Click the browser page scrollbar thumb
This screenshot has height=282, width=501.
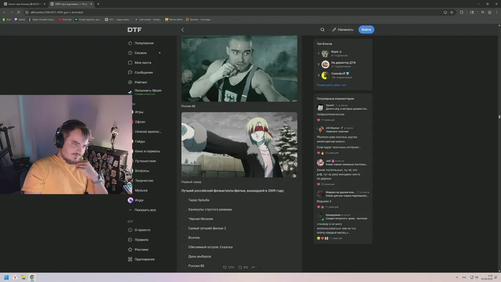[x=499, y=116]
